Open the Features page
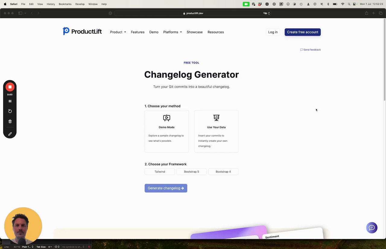386x249 pixels. (x=138, y=32)
